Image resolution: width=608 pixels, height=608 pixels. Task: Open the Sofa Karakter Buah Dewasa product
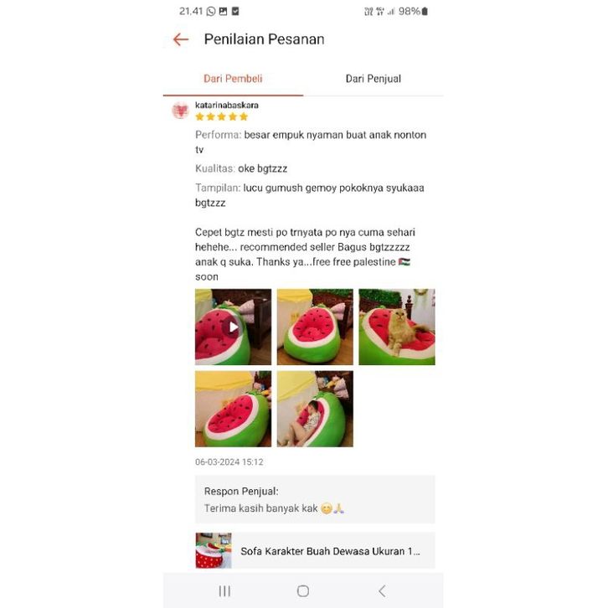315,550
